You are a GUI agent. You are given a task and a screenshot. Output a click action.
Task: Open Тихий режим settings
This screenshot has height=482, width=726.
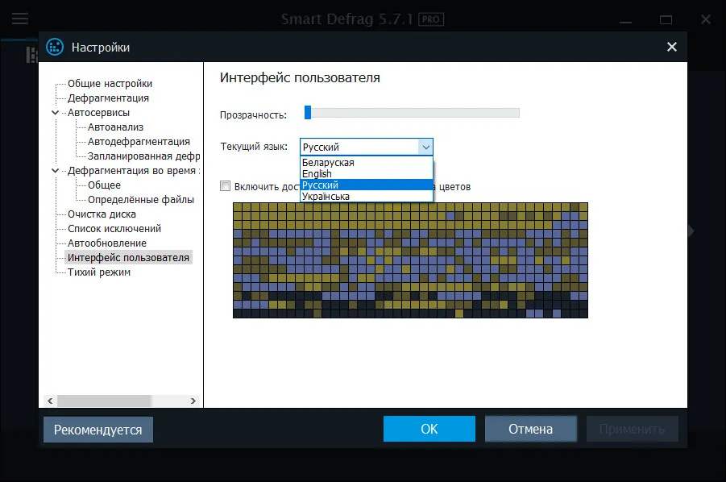(98, 272)
